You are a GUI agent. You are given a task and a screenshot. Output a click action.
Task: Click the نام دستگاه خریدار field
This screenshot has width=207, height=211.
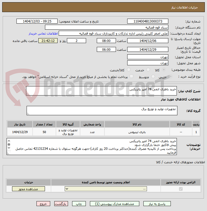coord(107,27)
